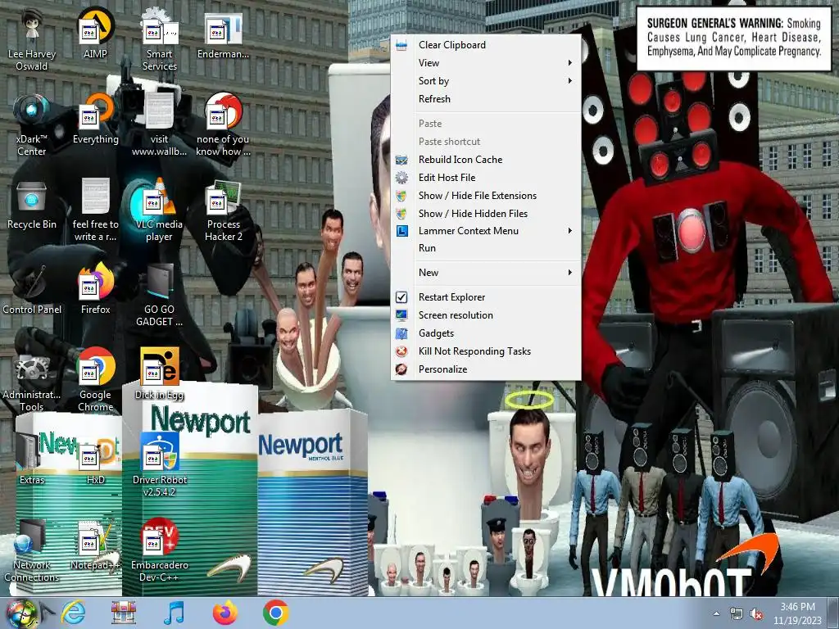Select the xDark Center desktop icon

[32, 124]
